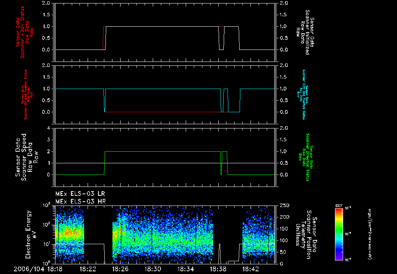The height and width of the screenshot is (274, 397).
Task: Click the 18:26 time axis label
Action: click(x=120, y=269)
